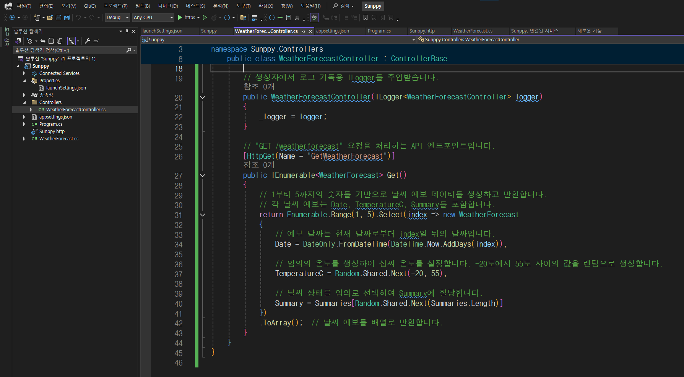Image resolution: width=684 pixels, height=377 pixels.
Task: Expand the Program.cs tree node
Action: click(x=24, y=124)
